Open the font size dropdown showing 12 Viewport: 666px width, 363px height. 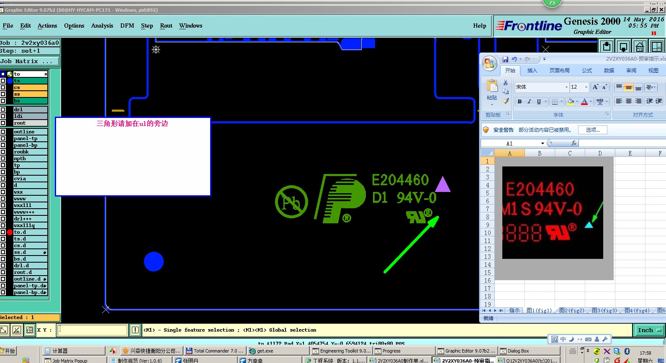point(586,87)
